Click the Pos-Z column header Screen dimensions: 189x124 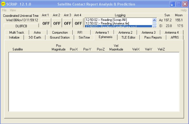click(x=101, y=49)
